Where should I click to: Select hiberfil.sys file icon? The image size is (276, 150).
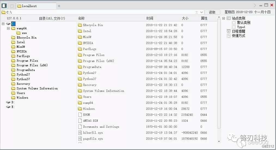click(80, 132)
